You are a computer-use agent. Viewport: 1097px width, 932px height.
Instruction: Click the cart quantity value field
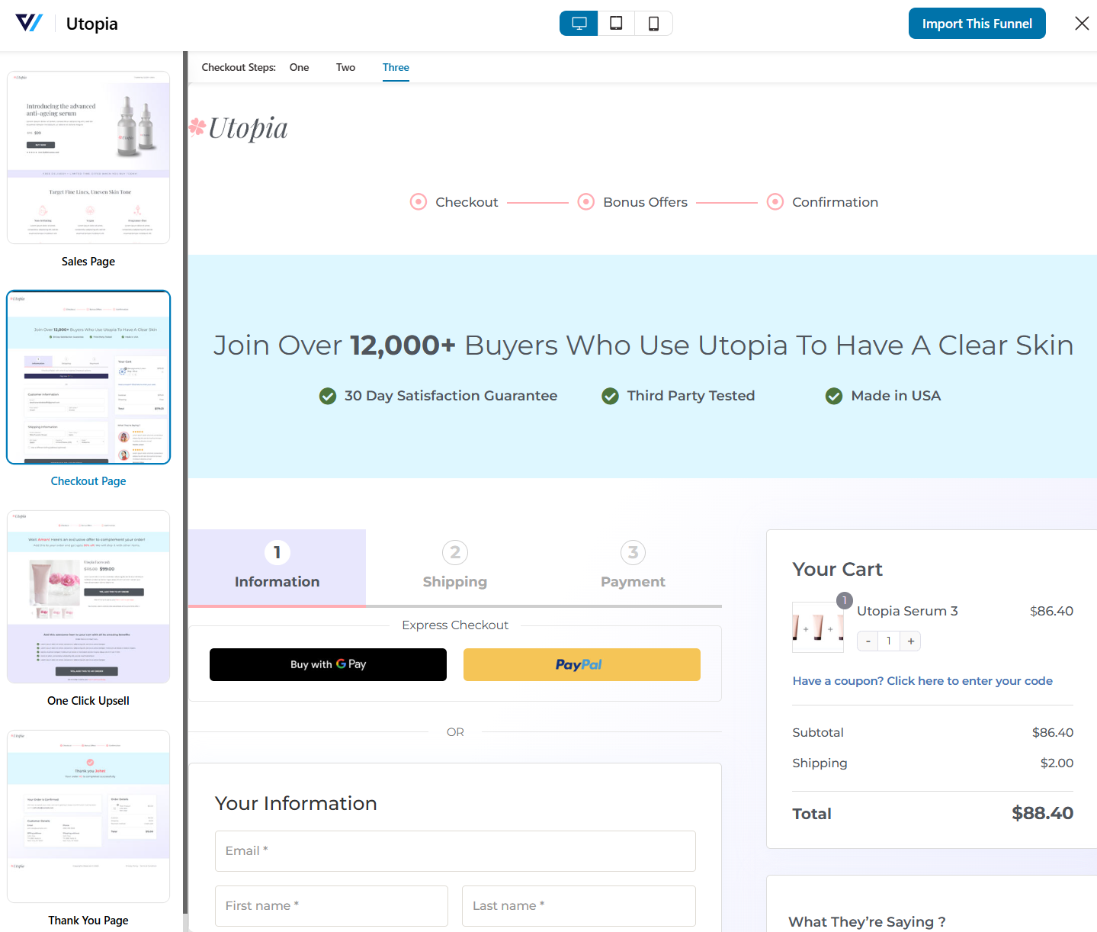point(889,641)
